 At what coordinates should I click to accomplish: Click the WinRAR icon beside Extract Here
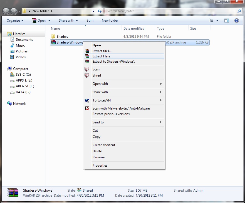[x=87, y=56]
